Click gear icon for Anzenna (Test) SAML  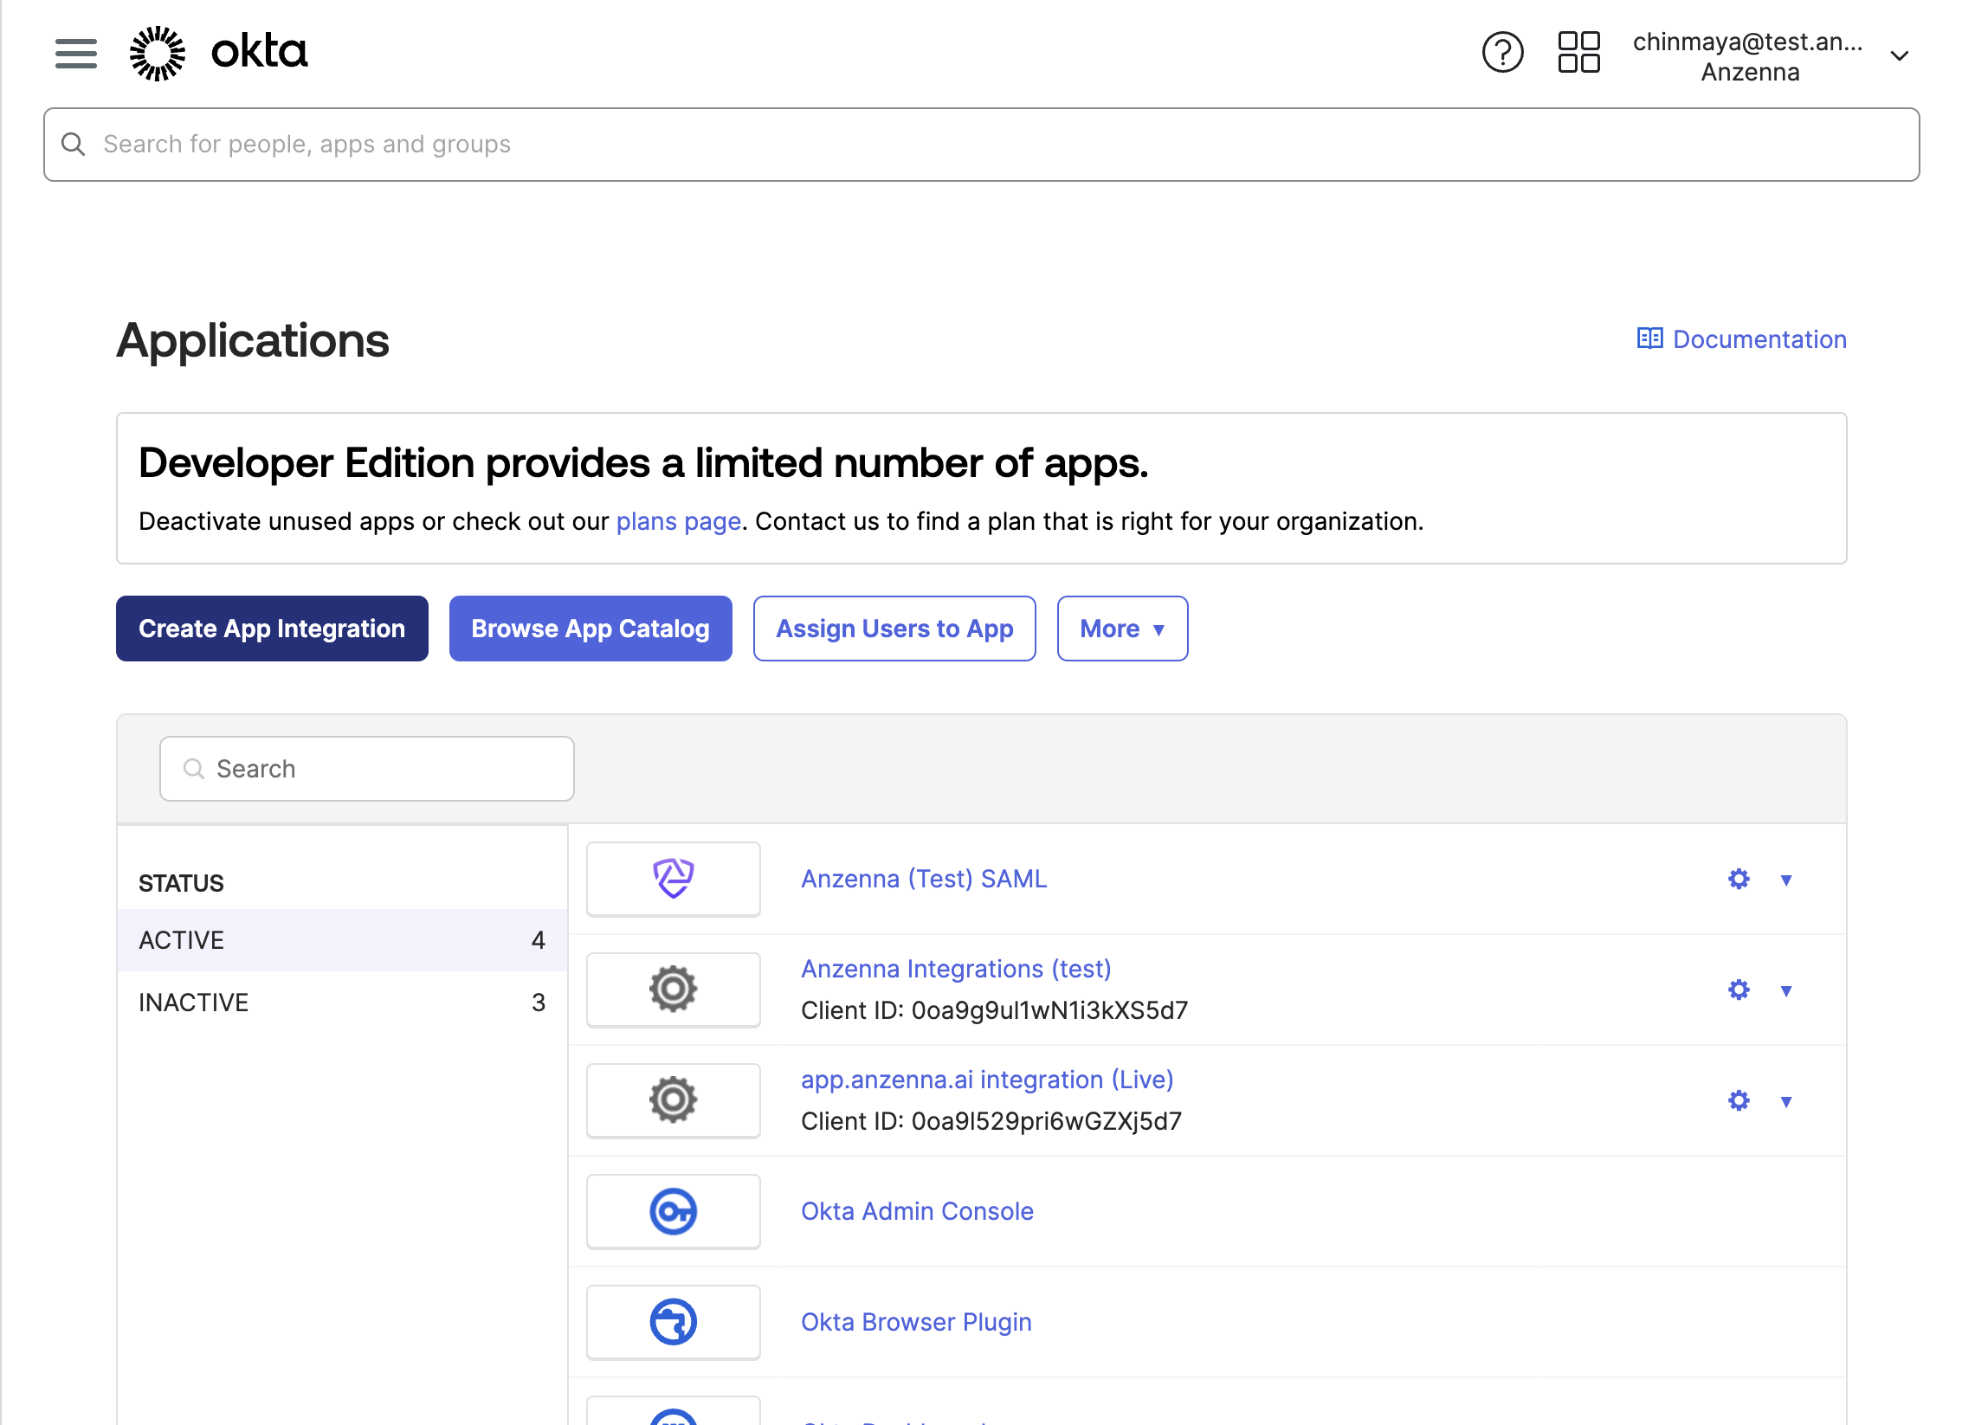1739,880
